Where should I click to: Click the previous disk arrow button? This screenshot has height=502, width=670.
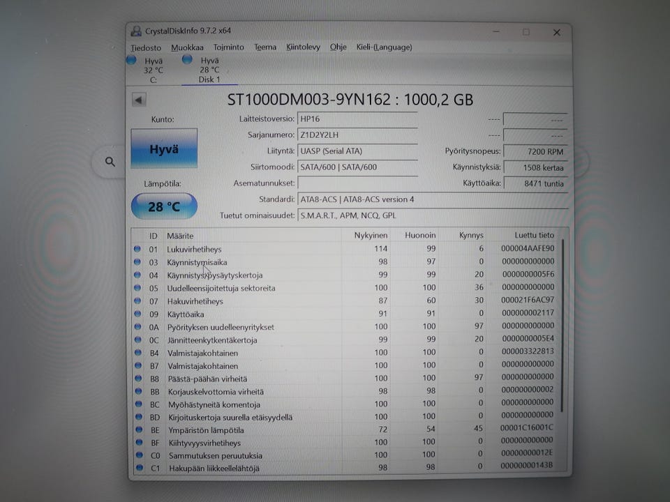(x=138, y=100)
